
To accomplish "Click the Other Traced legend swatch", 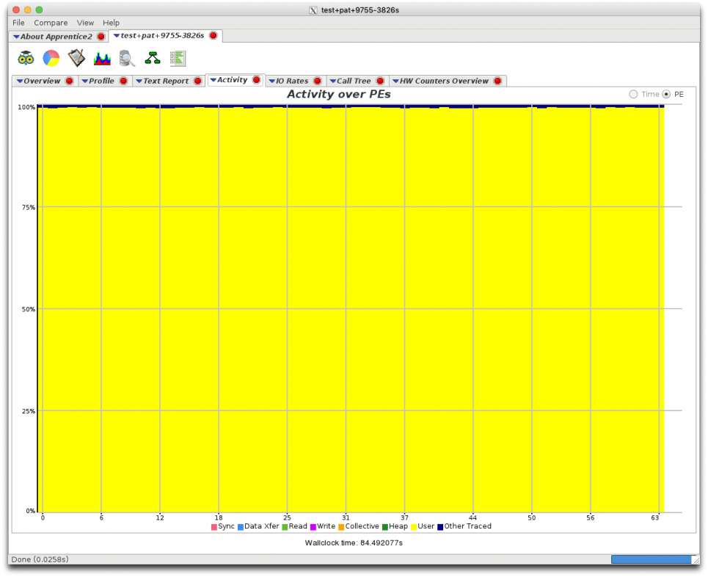I will point(440,526).
